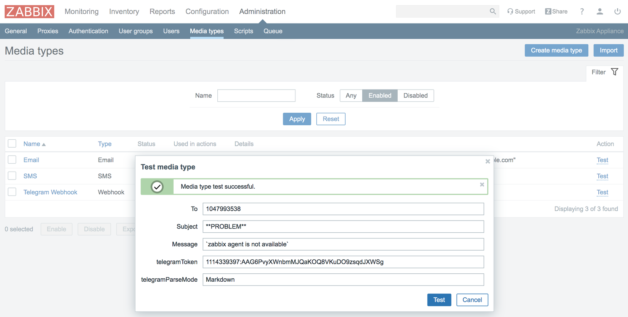This screenshot has width=628, height=317.
Task: Click the sign out power icon
Action: click(x=617, y=11)
